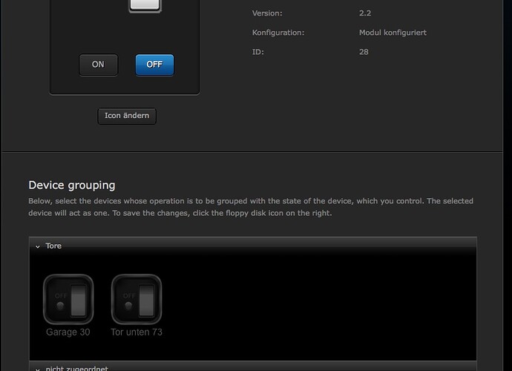Click the Garage 30 device label
The height and width of the screenshot is (371, 512).
[x=68, y=332]
